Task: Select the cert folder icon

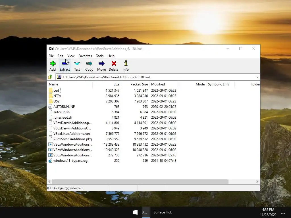Action: [51, 91]
